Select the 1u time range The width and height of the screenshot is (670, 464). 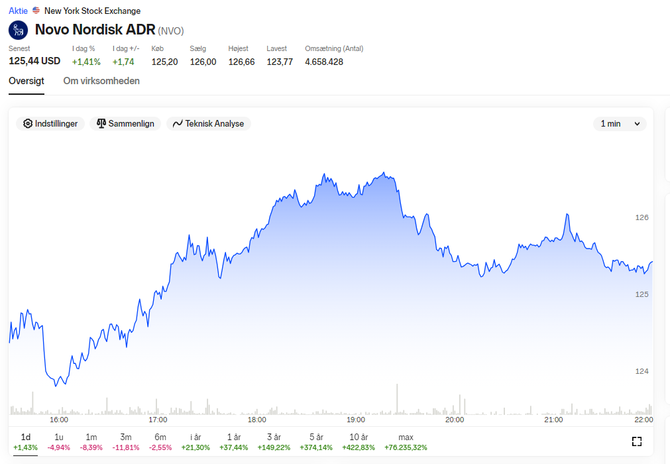[x=58, y=441]
